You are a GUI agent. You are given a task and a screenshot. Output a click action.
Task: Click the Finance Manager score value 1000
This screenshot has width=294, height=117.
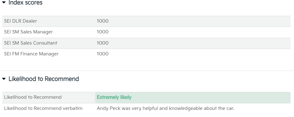tap(102, 54)
